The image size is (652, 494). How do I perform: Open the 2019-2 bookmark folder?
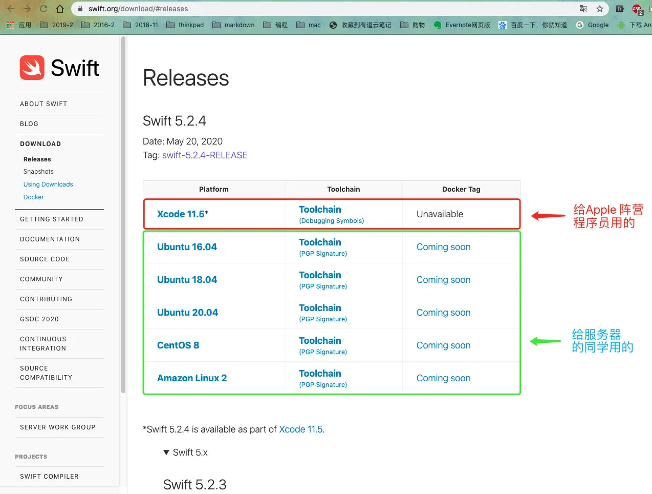[x=56, y=25]
